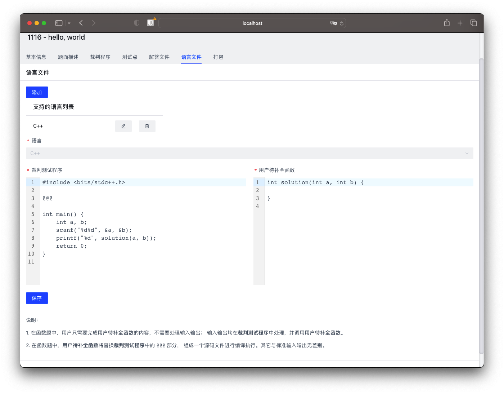Viewport: 504px width, 394px height.
Task: Switch to the 解答文件 tab
Action: [x=159, y=57]
